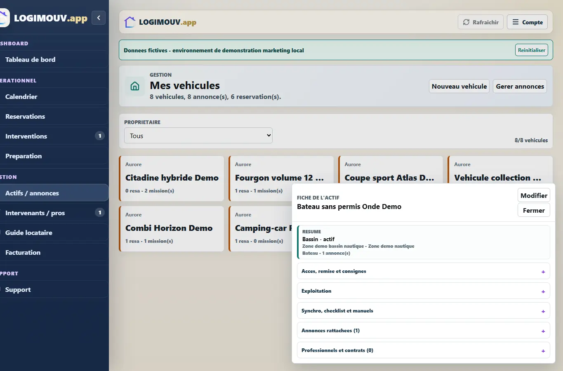Open Guide locataire in the sidebar
This screenshot has width=563, height=371.
tap(54, 232)
